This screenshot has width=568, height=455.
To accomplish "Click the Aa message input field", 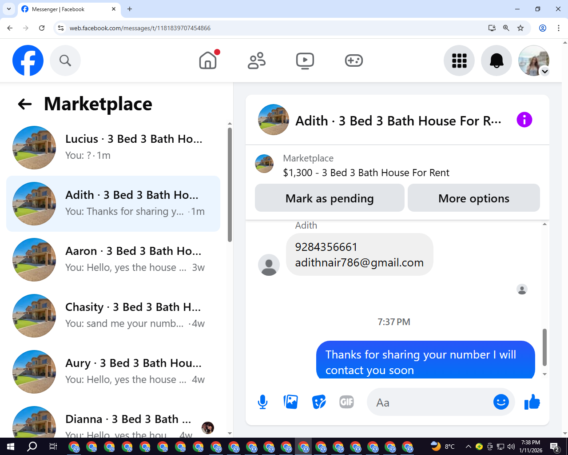I will pyautogui.click(x=429, y=402).
